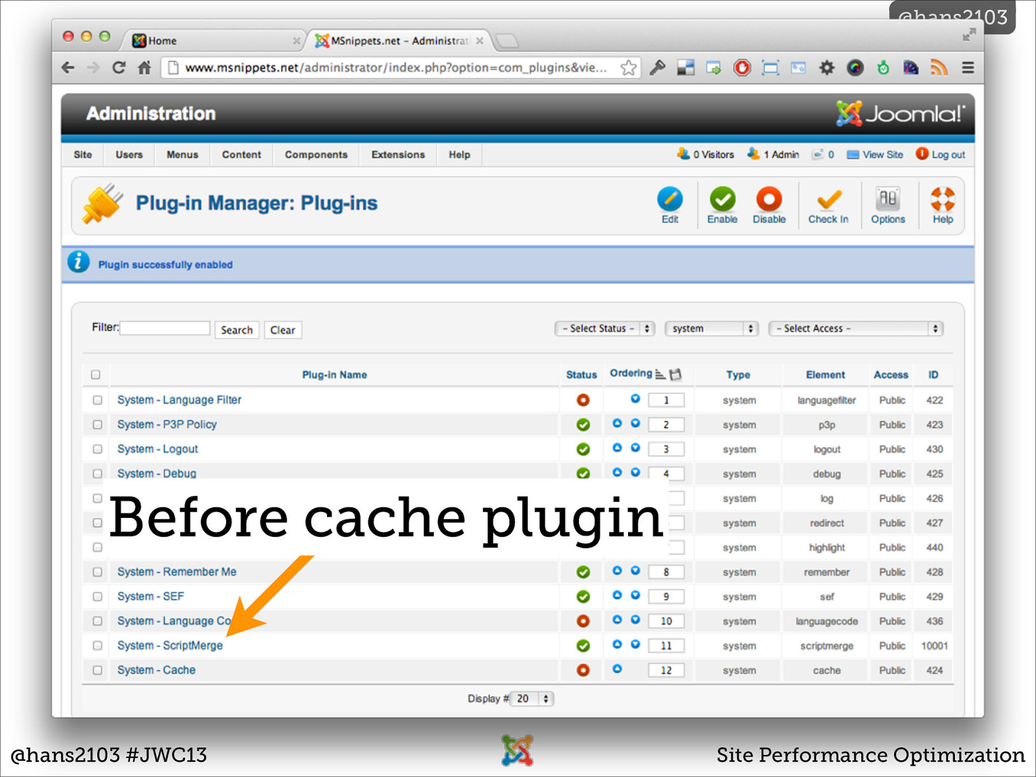Image resolution: width=1036 pixels, height=777 pixels.
Task: Open the Select Status dropdown
Action: [605, 328]
